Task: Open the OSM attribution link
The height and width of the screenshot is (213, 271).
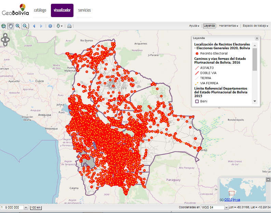Action: pyautogui.click(x=228, y=200)
